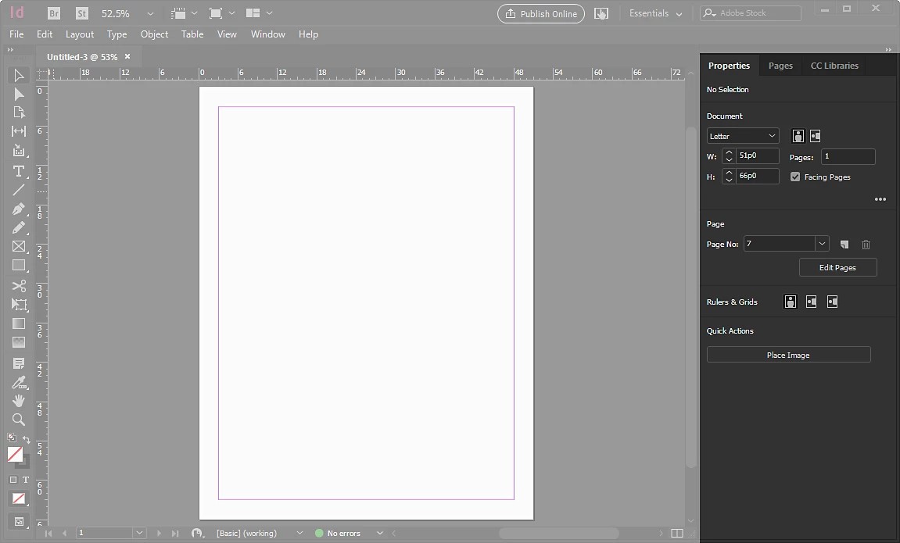
Task: Toggle formatting affects container button
Action: pos(13,480)
